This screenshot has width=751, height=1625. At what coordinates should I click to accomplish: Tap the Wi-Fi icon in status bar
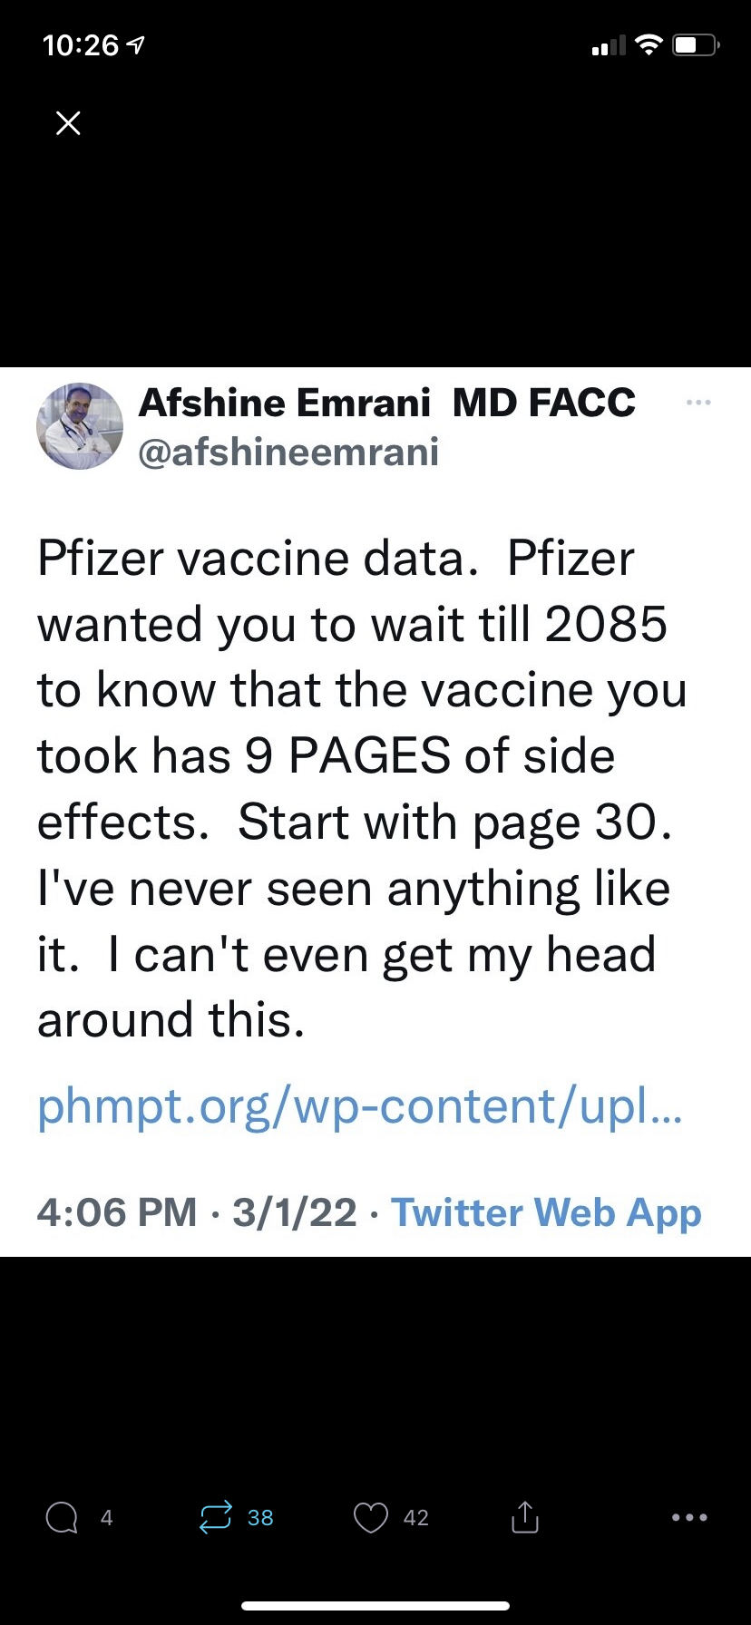(x=649, y=44)
